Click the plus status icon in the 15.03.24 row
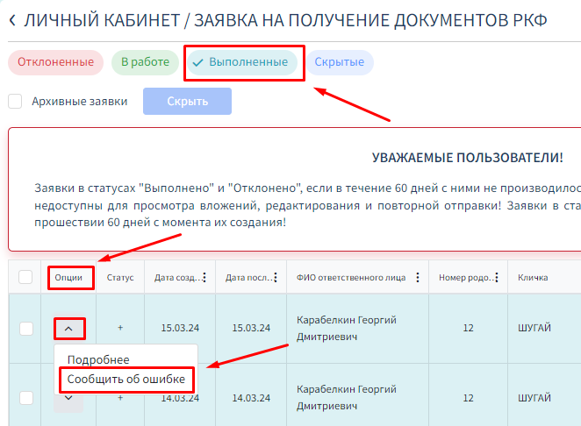581x426 pixels. [120, 328]
